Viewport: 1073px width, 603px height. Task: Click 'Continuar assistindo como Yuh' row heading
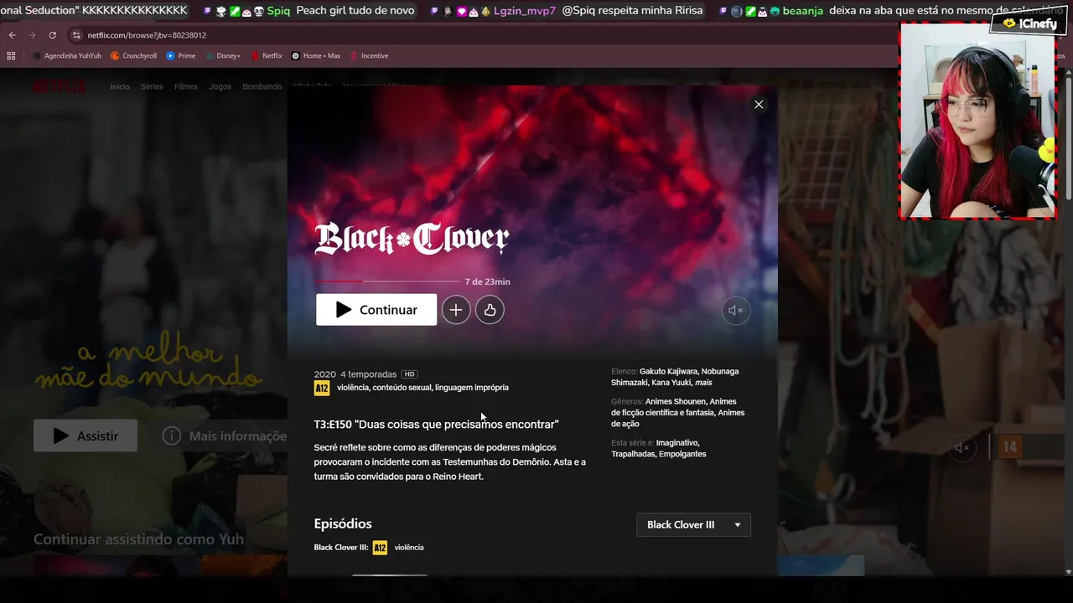(x=138, y=539)
